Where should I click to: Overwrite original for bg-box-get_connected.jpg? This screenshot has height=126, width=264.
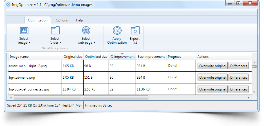(x=213, y=89)
